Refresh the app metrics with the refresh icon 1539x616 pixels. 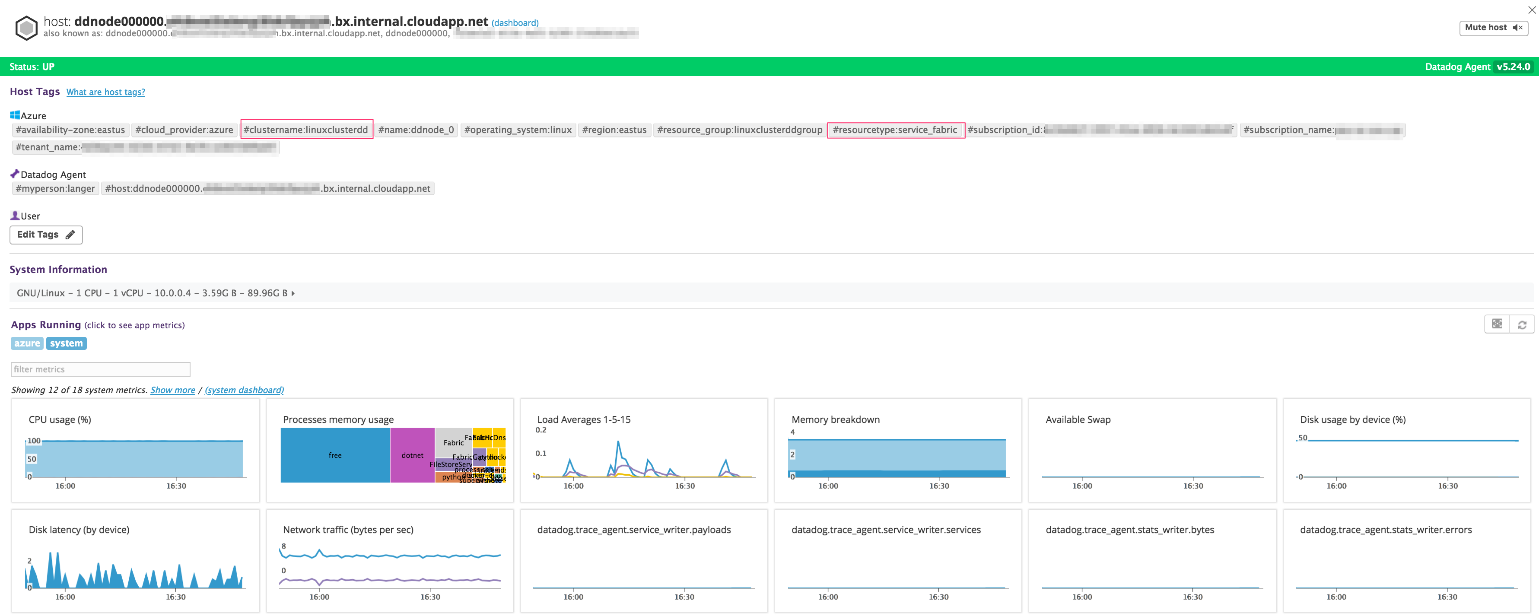(1522, 324)
